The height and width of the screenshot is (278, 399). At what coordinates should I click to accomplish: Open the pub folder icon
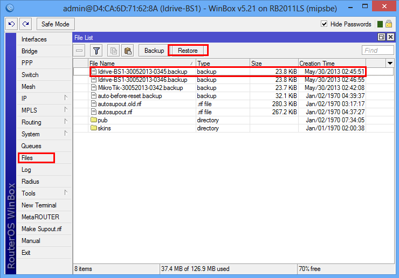click(x=94, y=120)
